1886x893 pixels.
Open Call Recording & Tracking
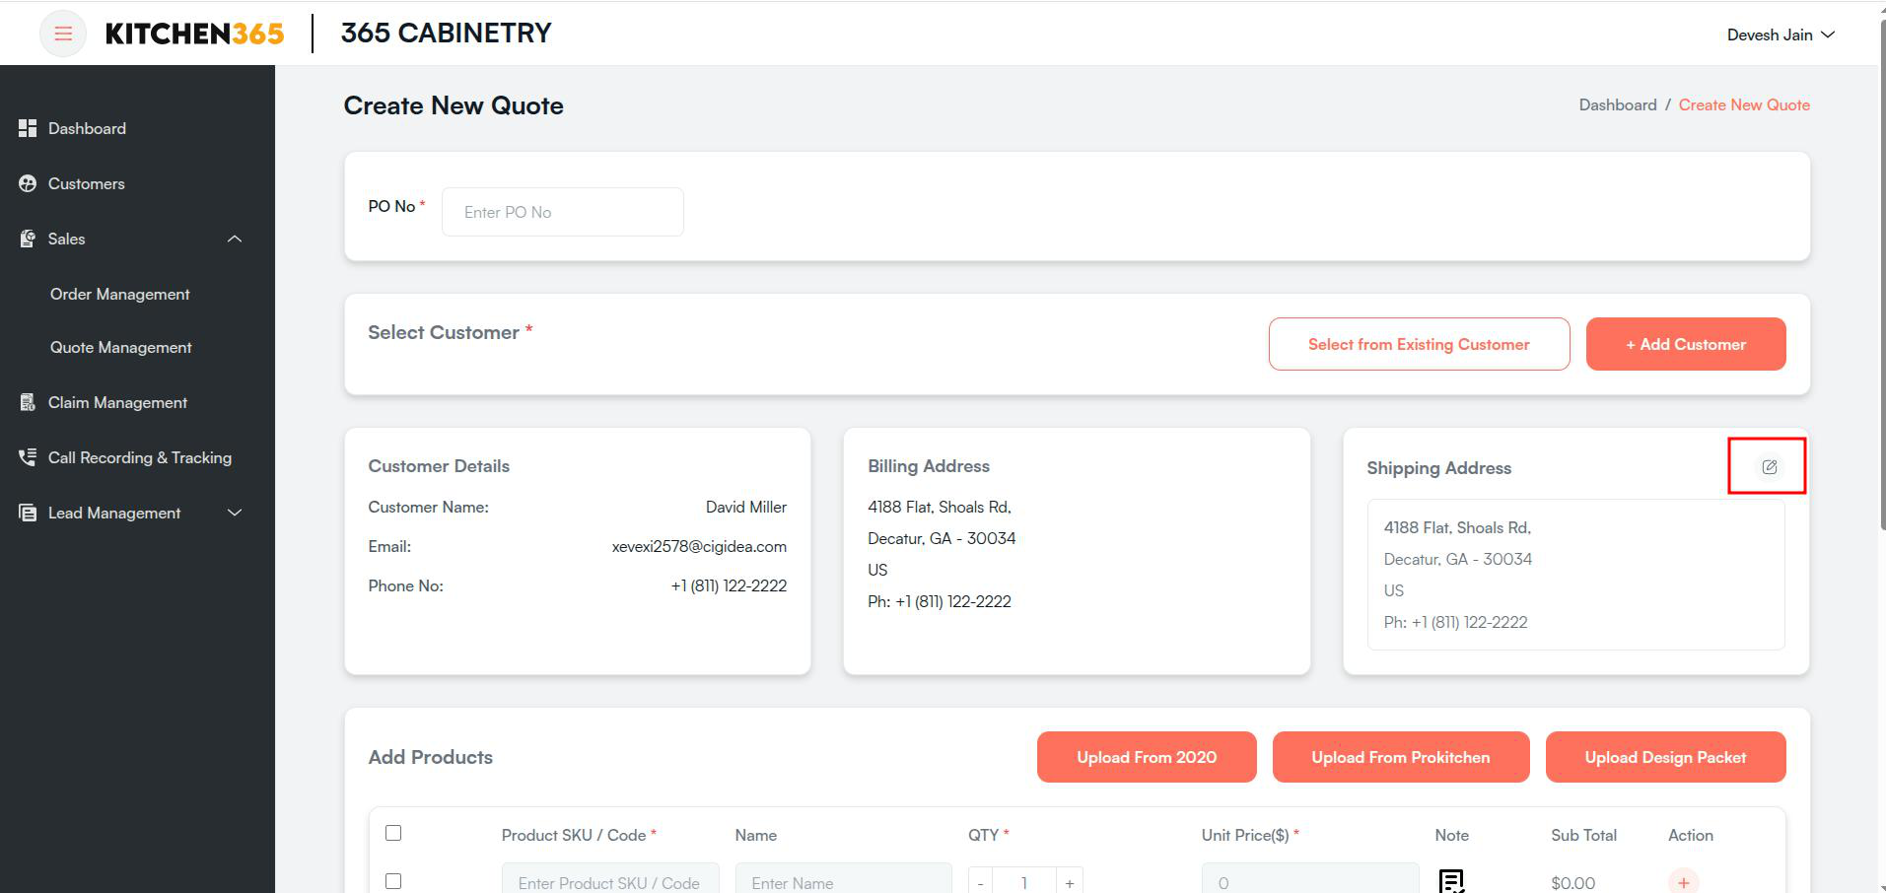point(140,457)
